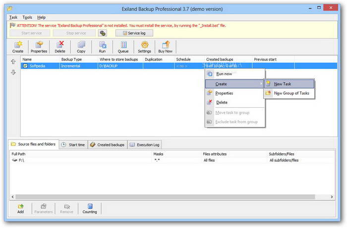347x228 pixels.
Task: Click the Files attributes column header
Action: click(x=234, y=154)
